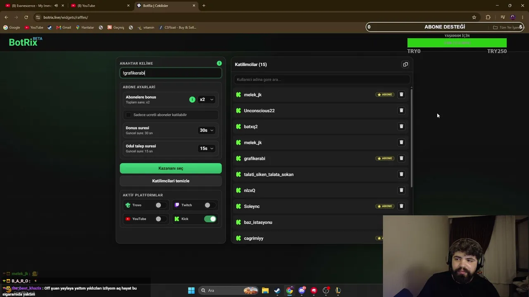
Task: Check the Sadece ucretli aboneler katilabilir checkbox
Action: point(128,115)
